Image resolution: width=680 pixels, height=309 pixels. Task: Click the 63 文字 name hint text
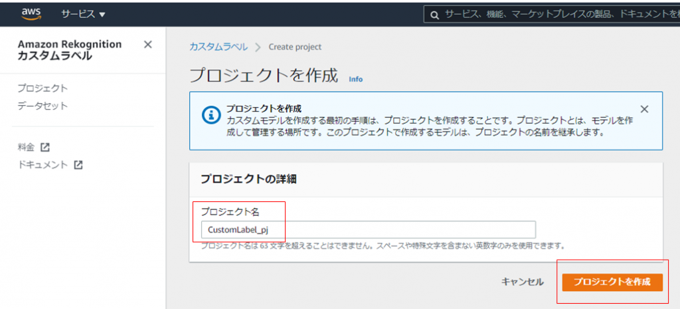coord(384,246)
